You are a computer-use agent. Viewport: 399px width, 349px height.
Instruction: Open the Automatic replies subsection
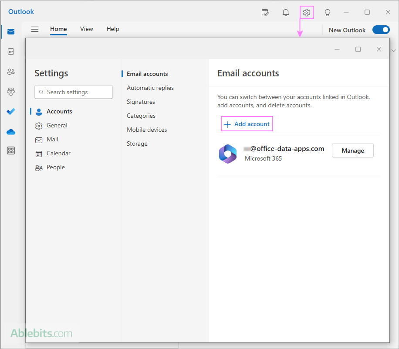coord(150,88)
